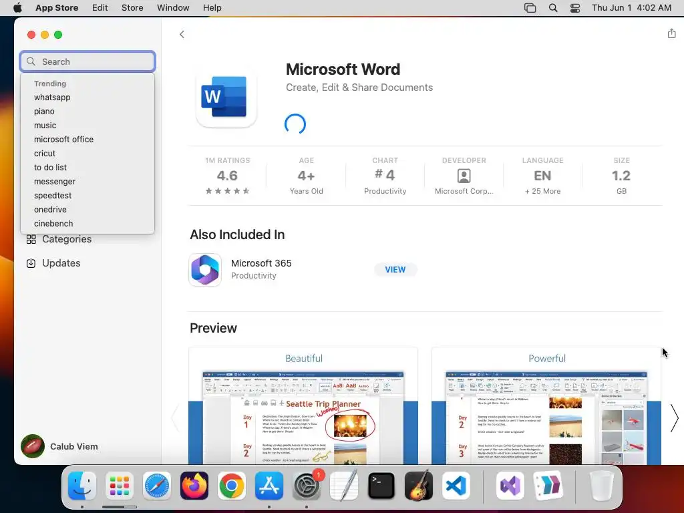Image resolution: width=684 pixels, height=513 pixels.
Task: Click the Microsoft 365 icon
Action: [205, 270]
